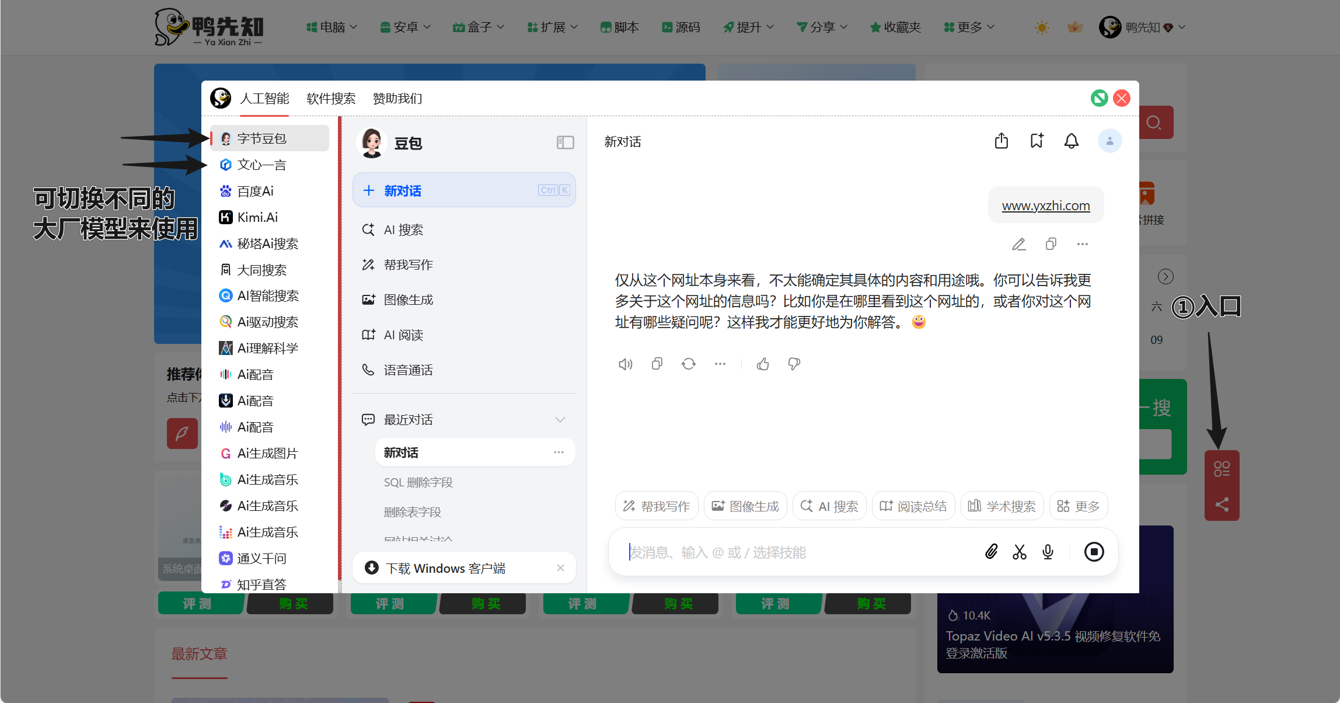Click the next arrow circle on right card
The image size is (1340, 703).
coord(1165,276)
